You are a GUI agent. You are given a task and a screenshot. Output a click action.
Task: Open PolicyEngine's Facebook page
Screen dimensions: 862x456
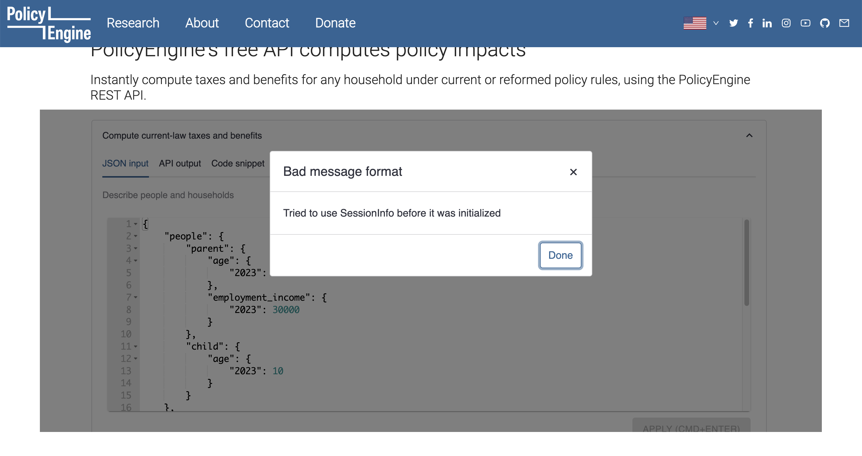[x=751, y=23]
